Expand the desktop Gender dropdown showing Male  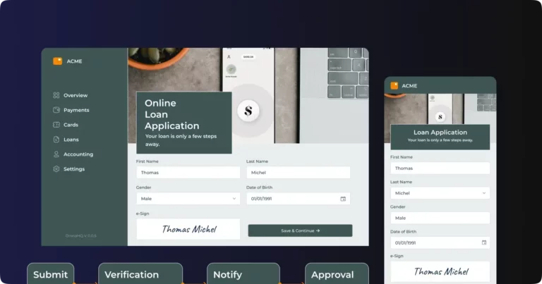point(188,199)
